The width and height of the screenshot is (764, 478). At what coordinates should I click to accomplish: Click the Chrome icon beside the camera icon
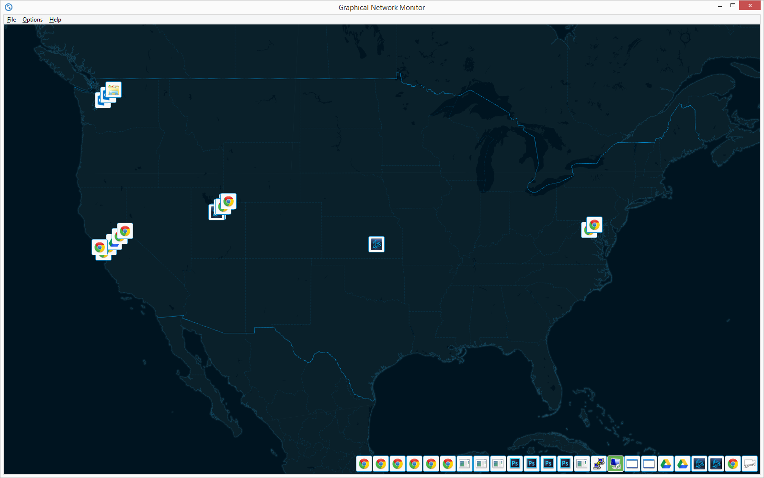tap(733, 464)
